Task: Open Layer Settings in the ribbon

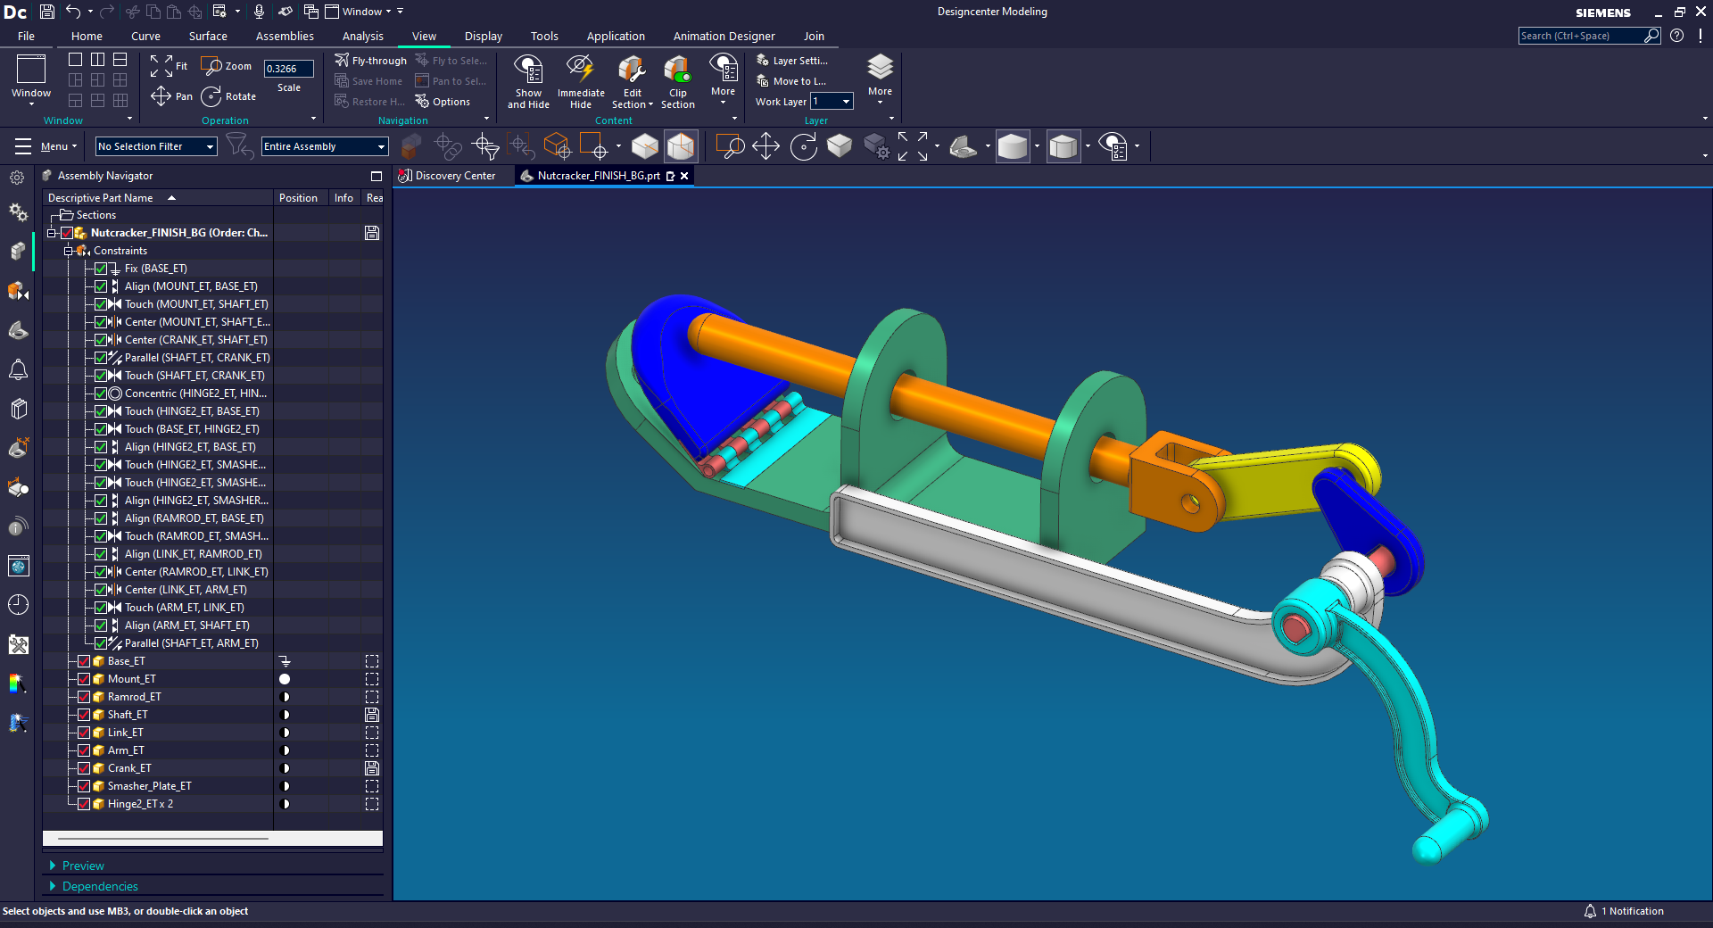Action: coord(792,61)
